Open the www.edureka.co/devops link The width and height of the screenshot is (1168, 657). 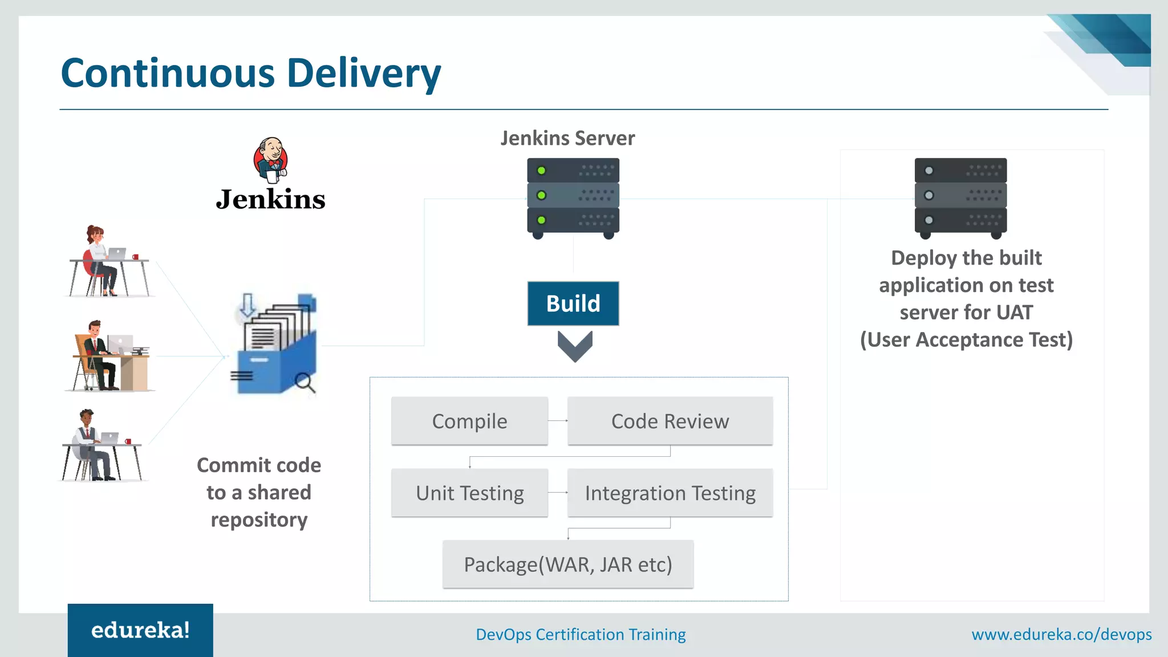point(1061,634)
